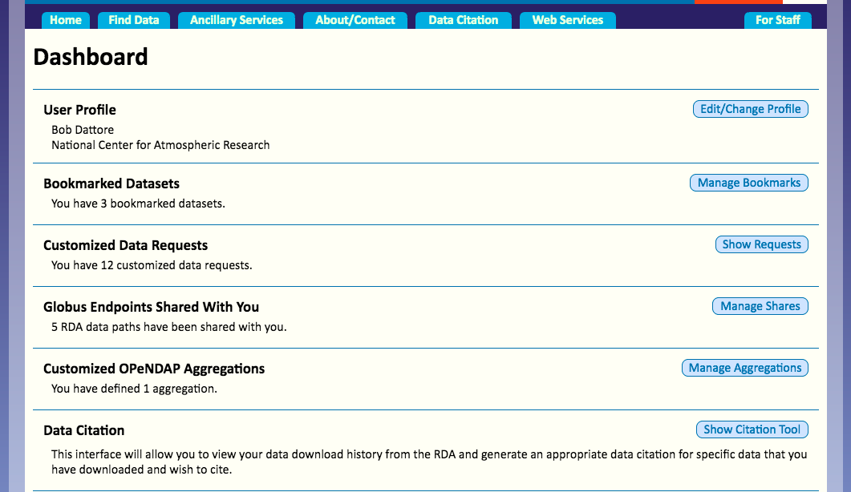Click the Manage Bookmarks button
The image size is (851, 492).
[x=749, y=183]
